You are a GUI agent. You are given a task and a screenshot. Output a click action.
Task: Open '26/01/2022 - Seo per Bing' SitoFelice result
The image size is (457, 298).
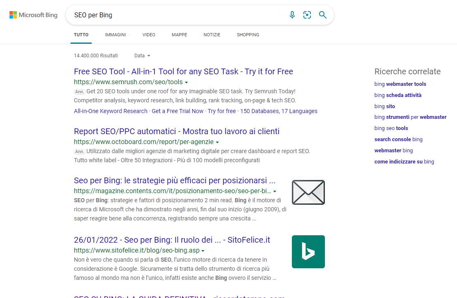point(172,240)
